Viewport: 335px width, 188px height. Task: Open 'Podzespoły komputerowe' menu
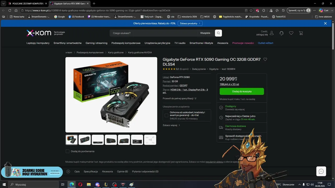126,43
